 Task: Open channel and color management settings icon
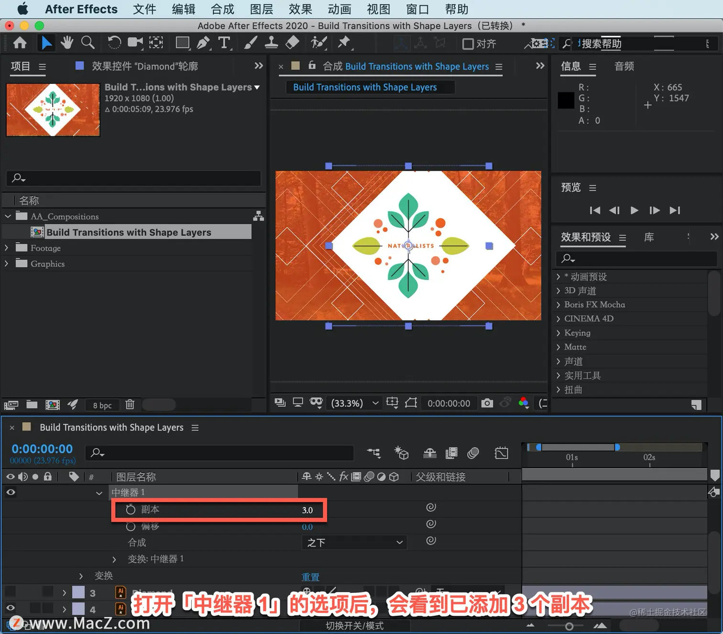coord(524,403)
